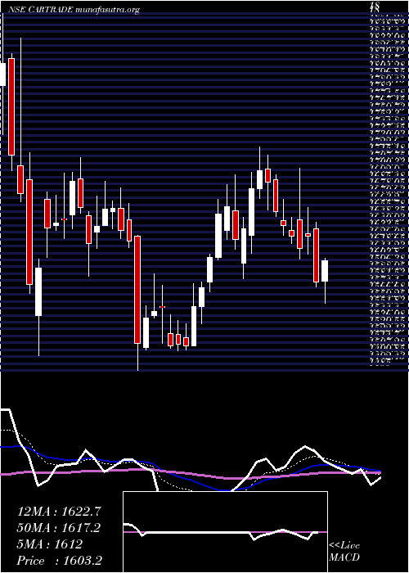
Task: Click the '50MA : 1617.2' readout
Action: tap(58, 528)
